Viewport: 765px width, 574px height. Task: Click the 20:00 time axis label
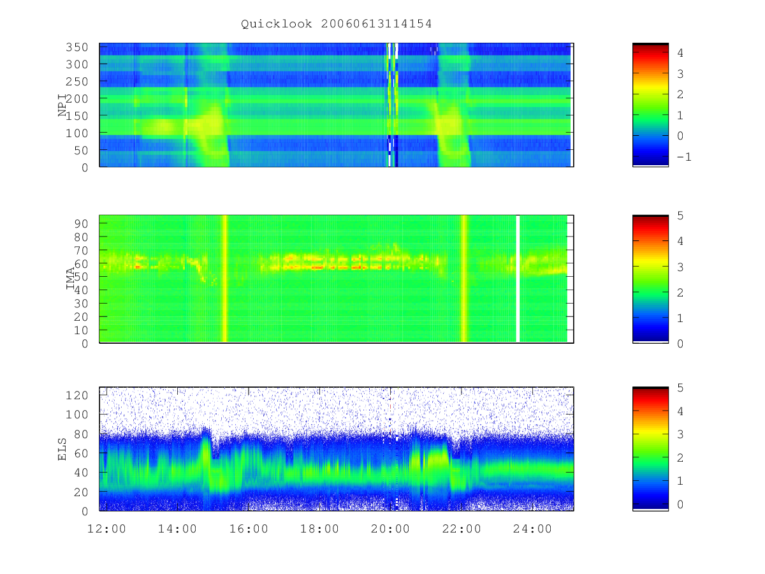click(x=391, y=529)
